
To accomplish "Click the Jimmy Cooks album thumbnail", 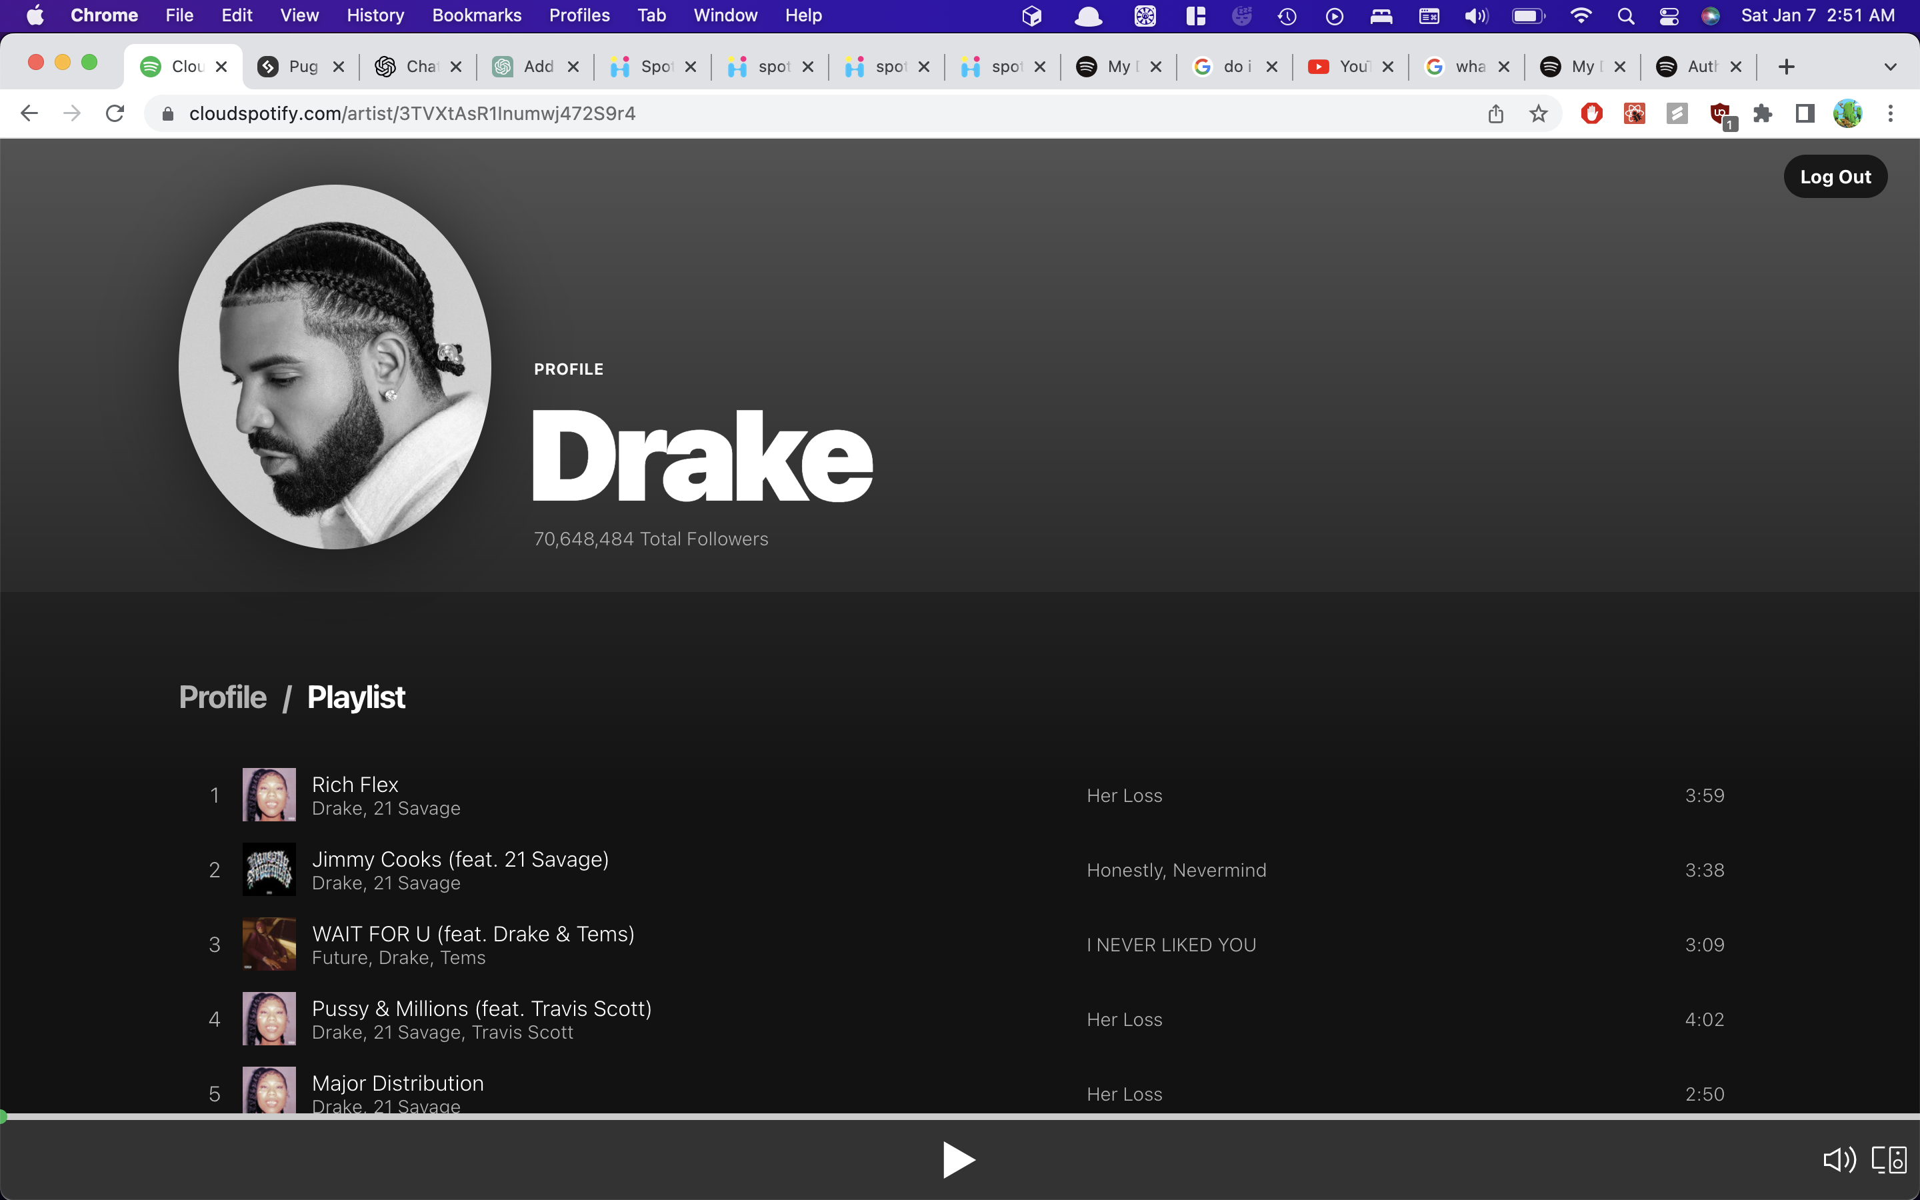I will tap(269, 869).
